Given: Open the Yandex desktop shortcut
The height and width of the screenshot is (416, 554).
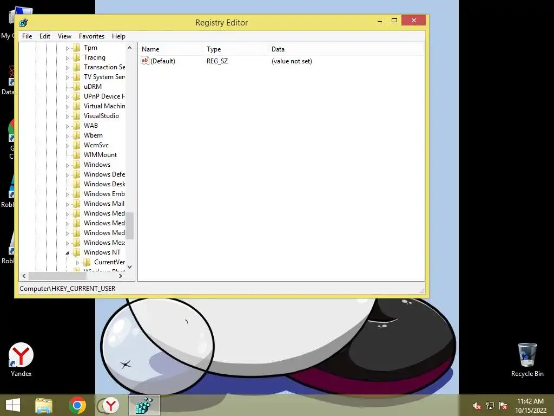Looking at the screenshot, I should pyautogui.click(x=21, y=359).
